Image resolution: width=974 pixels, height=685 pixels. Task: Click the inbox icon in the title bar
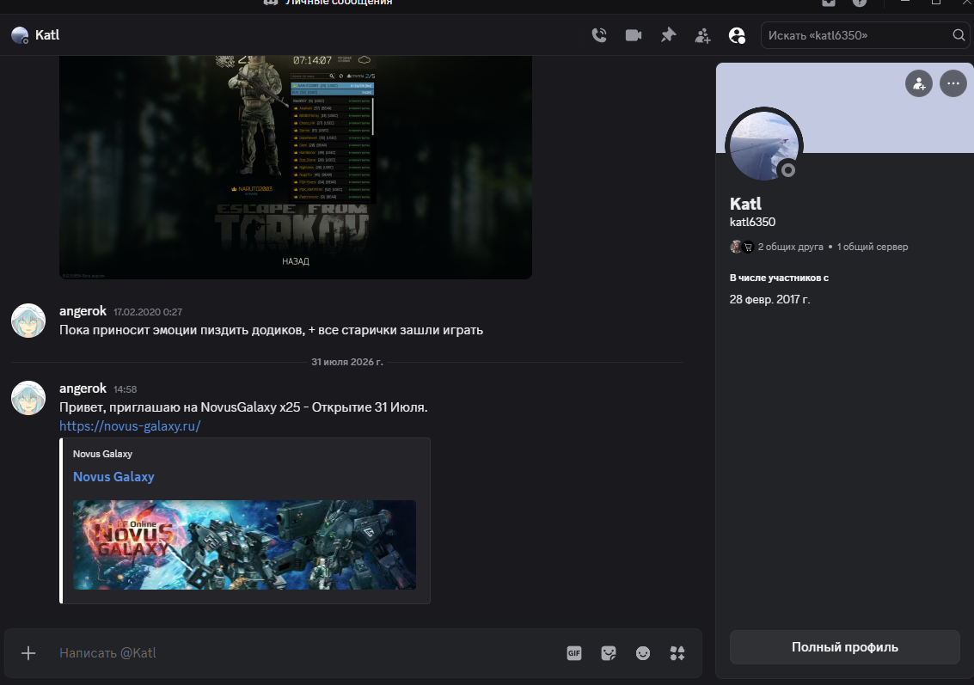click(x=829, y=3)
